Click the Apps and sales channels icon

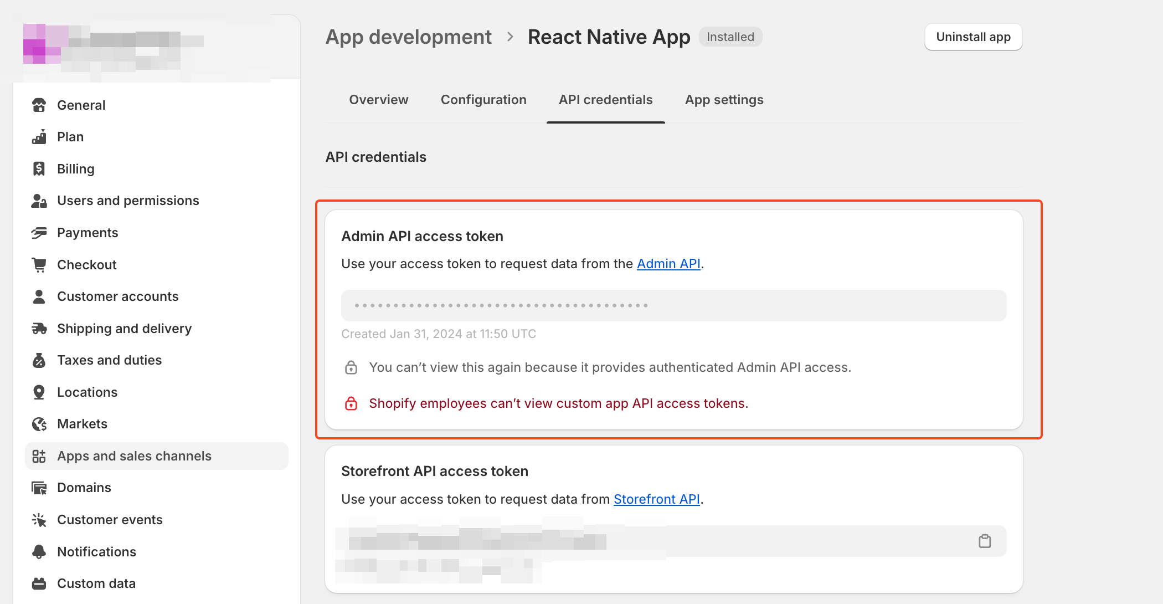(39, 455)
